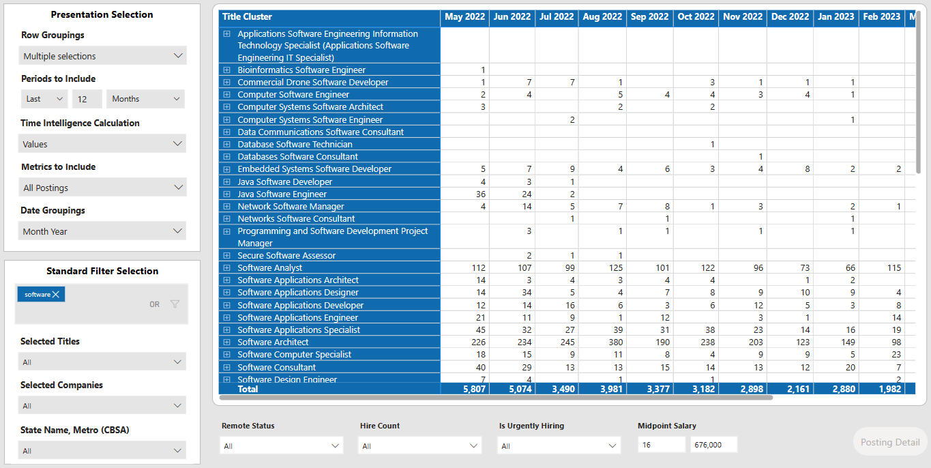This screenshot has height=468, width=931.
Task: Click the Posting Detail button
Action: (x=889, y=441)
